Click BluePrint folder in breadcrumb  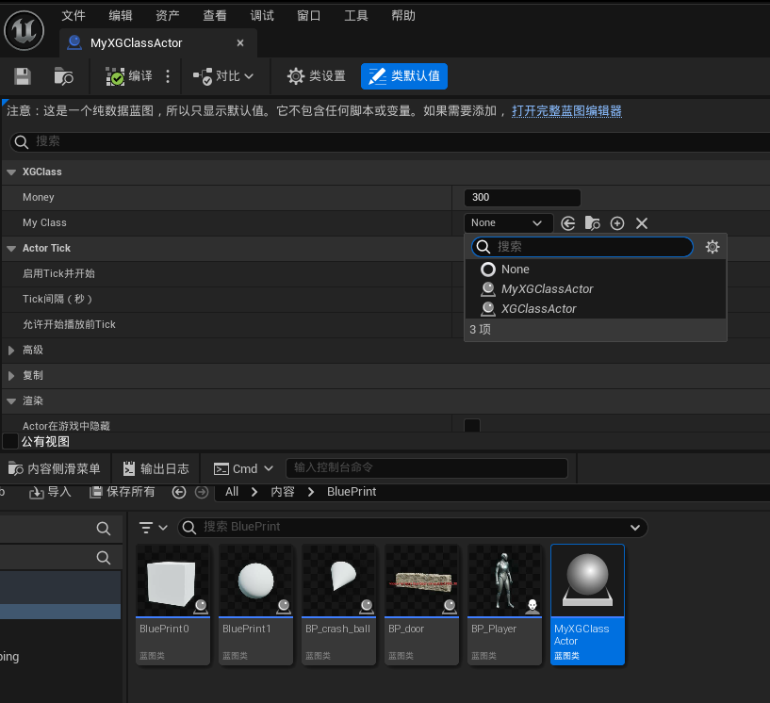352,492
